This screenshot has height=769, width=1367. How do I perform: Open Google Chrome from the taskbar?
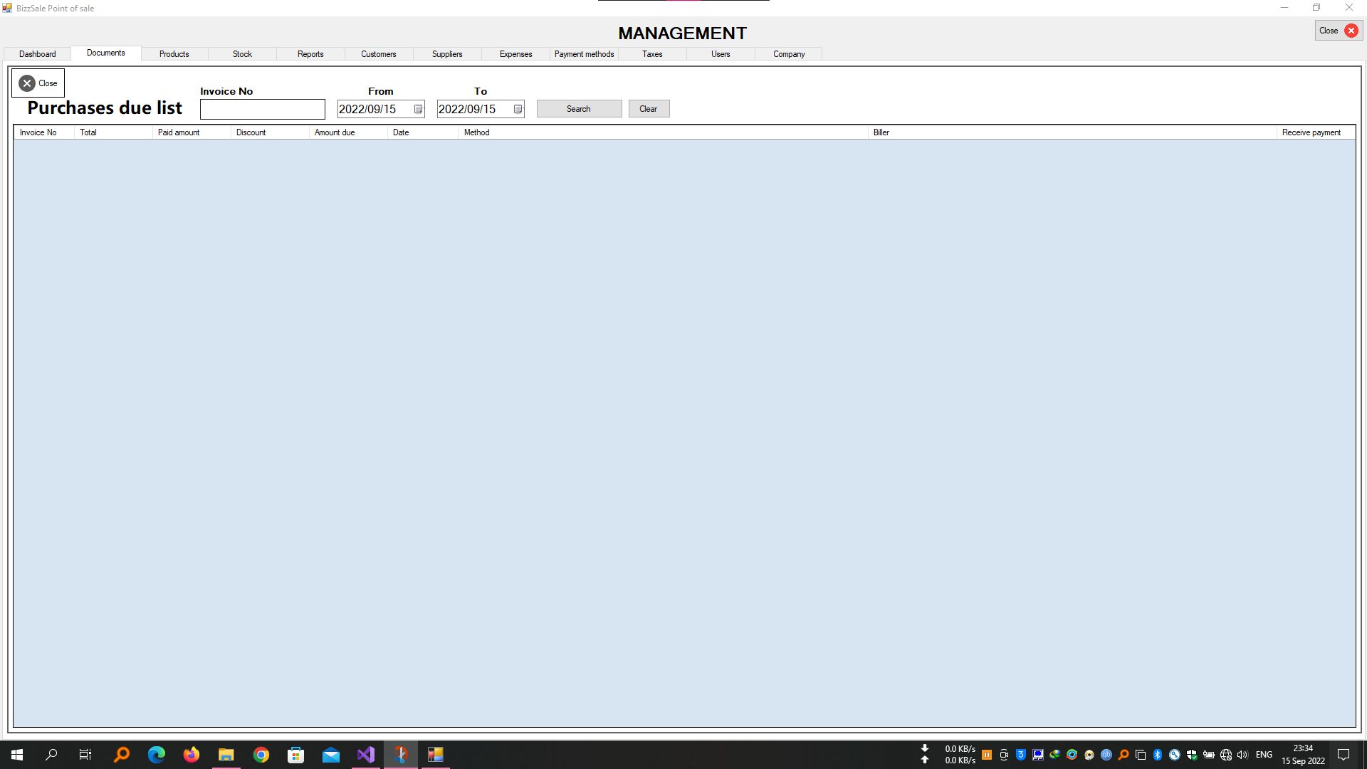[261, 755]
